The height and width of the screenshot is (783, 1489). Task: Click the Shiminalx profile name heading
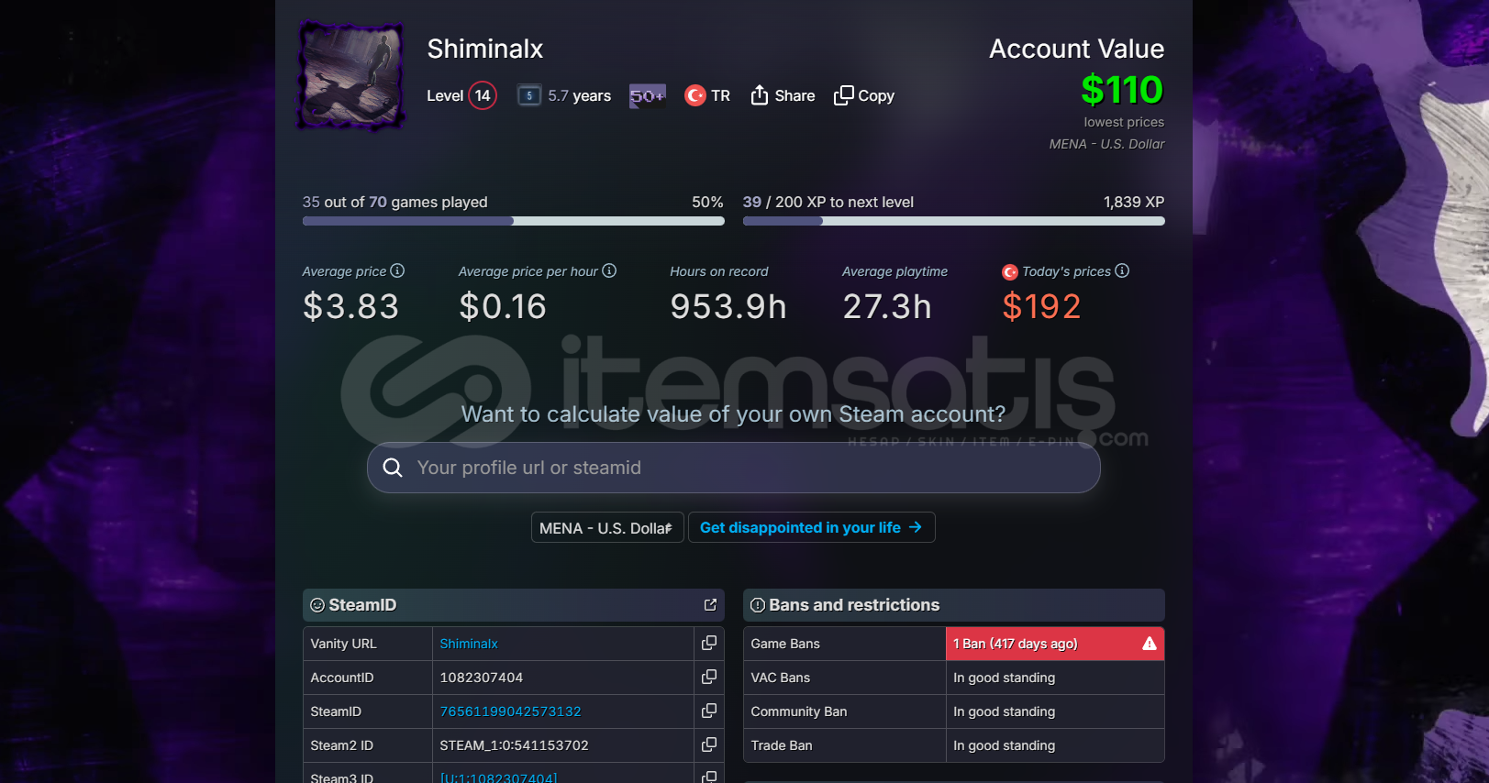click(x=485, y=49)
